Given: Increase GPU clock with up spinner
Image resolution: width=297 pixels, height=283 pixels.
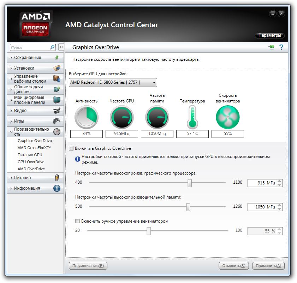Looking at the screenshot, I should click(x=279, y=181).
